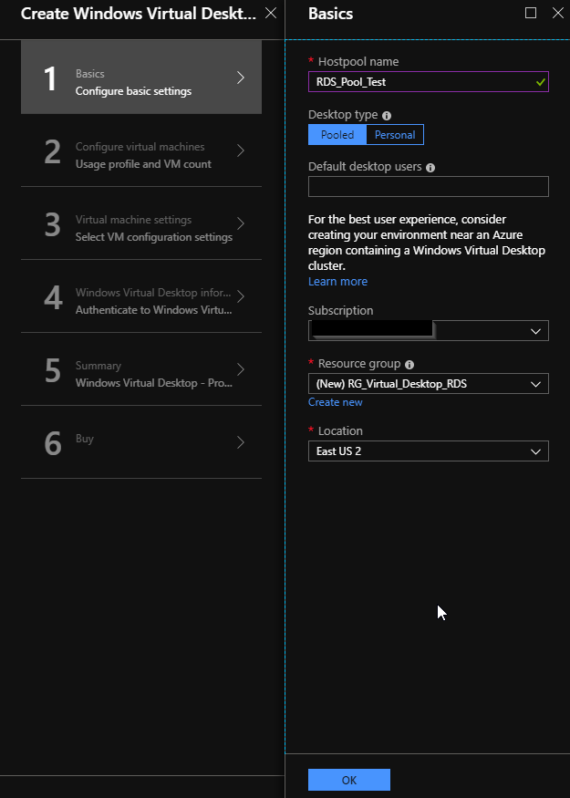
Task: Close the Create Windows Virtual Desktop blade
Action: 271,14
